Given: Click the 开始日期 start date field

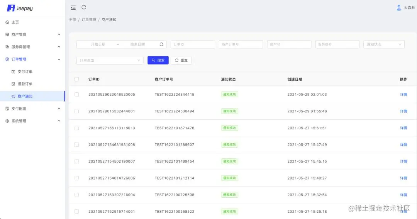Looking at the screenshot, I should point(98,44).
